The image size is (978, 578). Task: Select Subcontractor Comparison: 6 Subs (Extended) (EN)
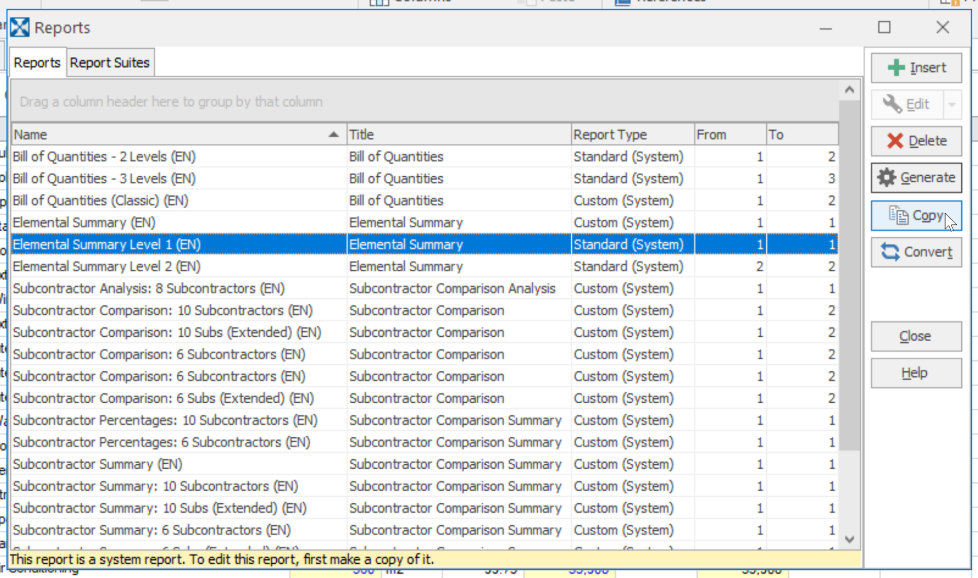pos(425,398)
